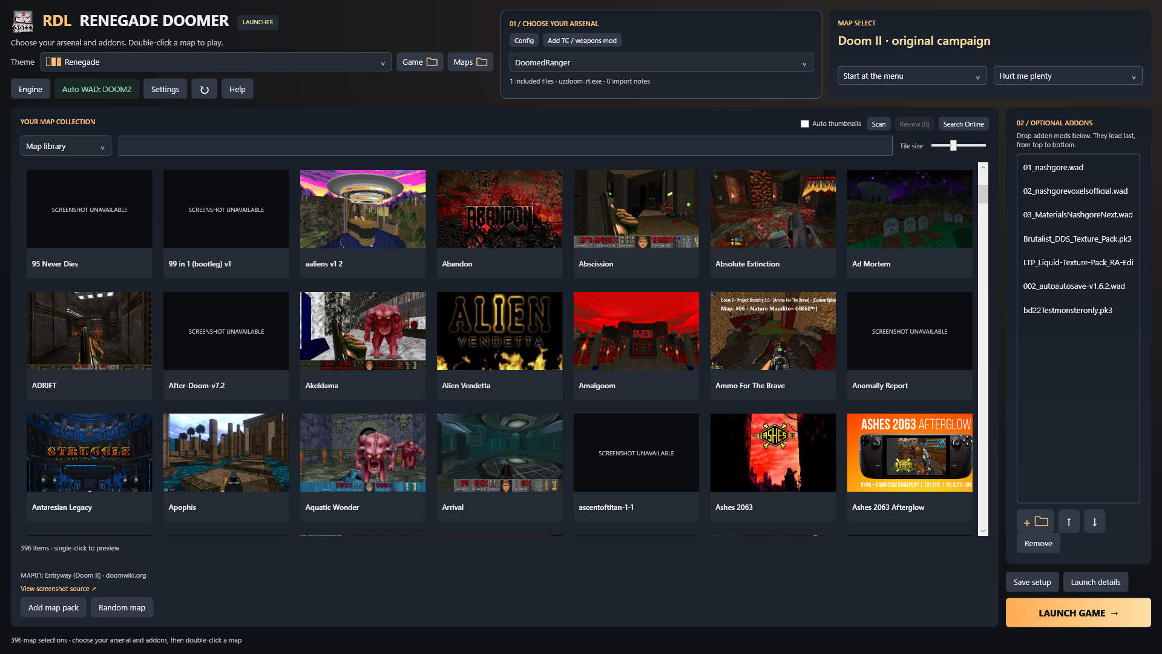
Task: Open the Start at the menu dropdown
Action: [x=912, y=76]
